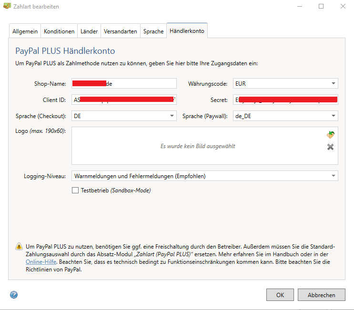The height and width of the screenshot is (310, 354).
Task: Maximize the Zahlart bearbeiten window
Action: [321, 6]
